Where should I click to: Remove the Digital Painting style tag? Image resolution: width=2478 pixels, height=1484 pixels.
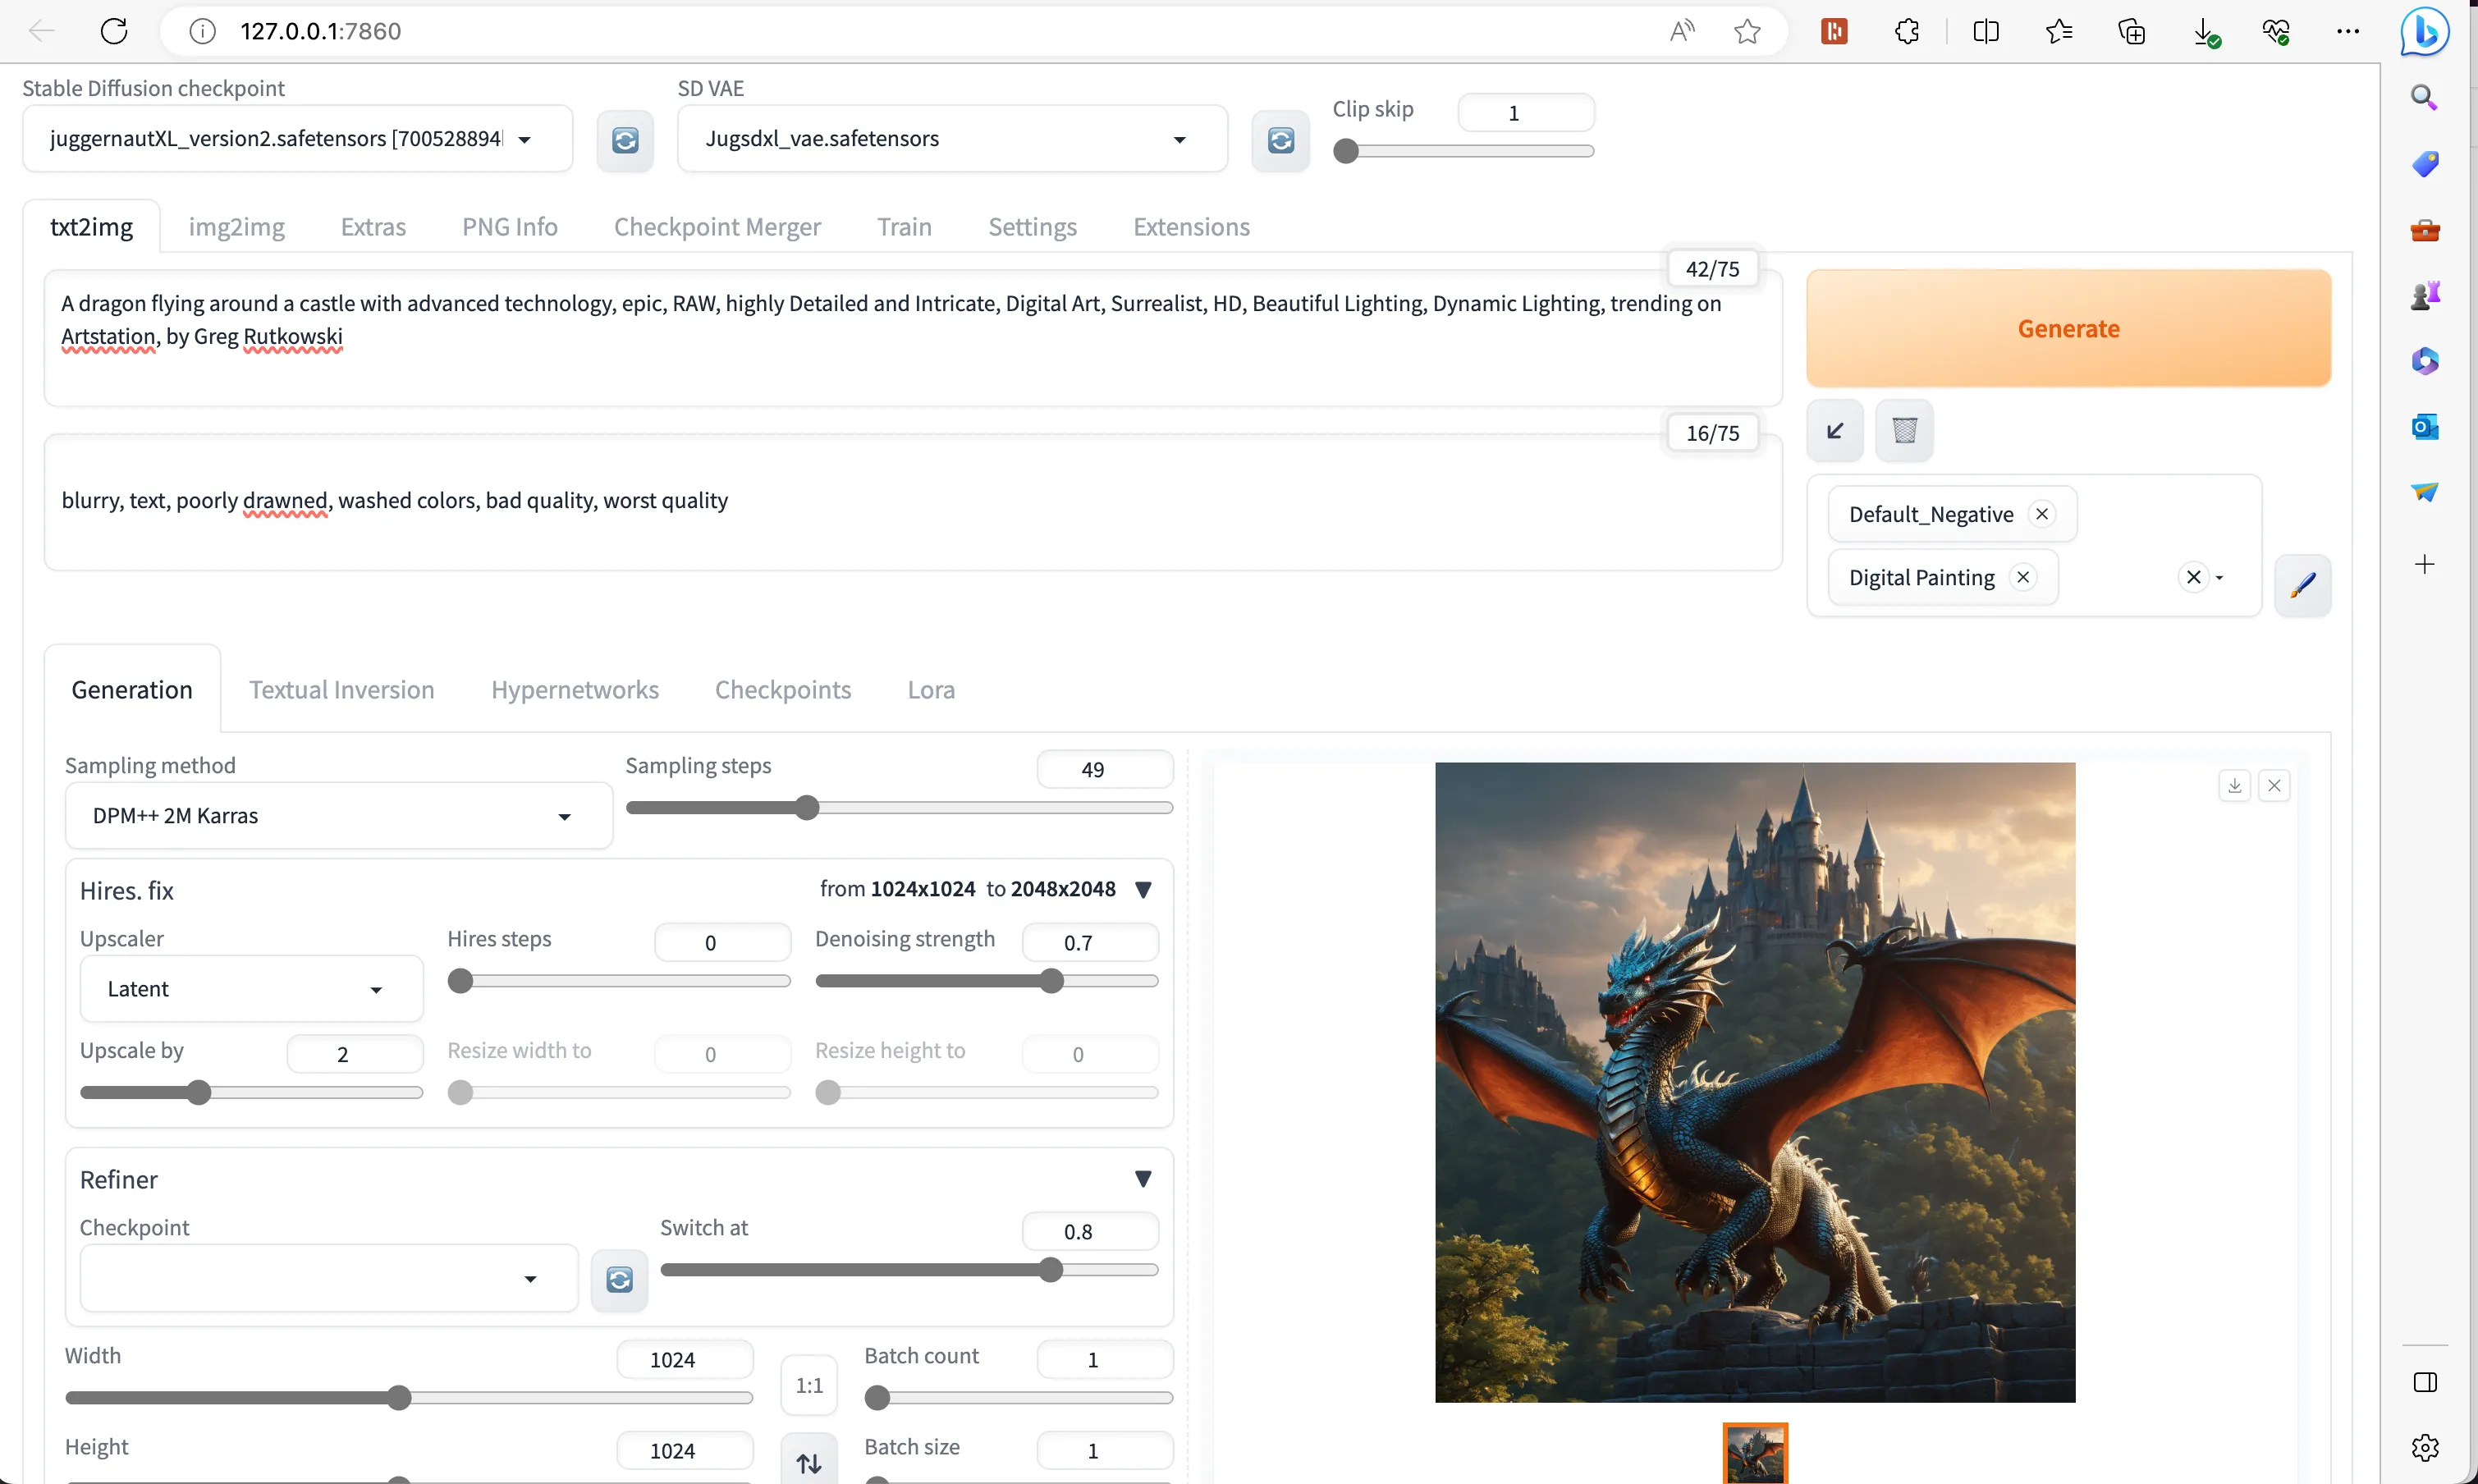(2022, 577)
